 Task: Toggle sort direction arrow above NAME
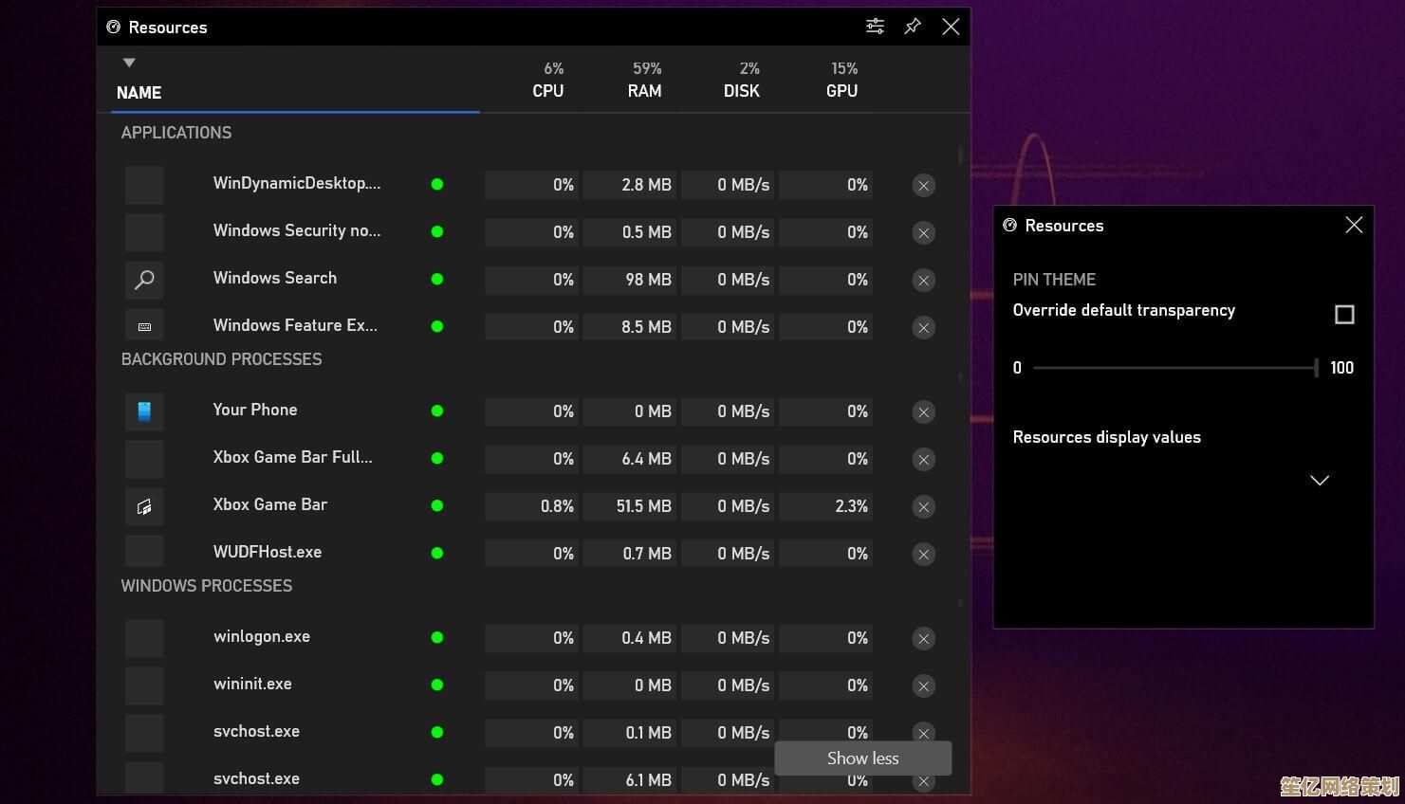[x=129, y=63]
